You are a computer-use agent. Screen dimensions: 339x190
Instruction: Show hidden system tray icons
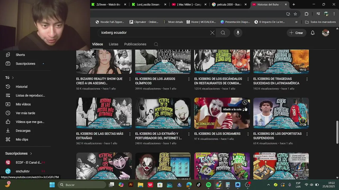[268, 185]
